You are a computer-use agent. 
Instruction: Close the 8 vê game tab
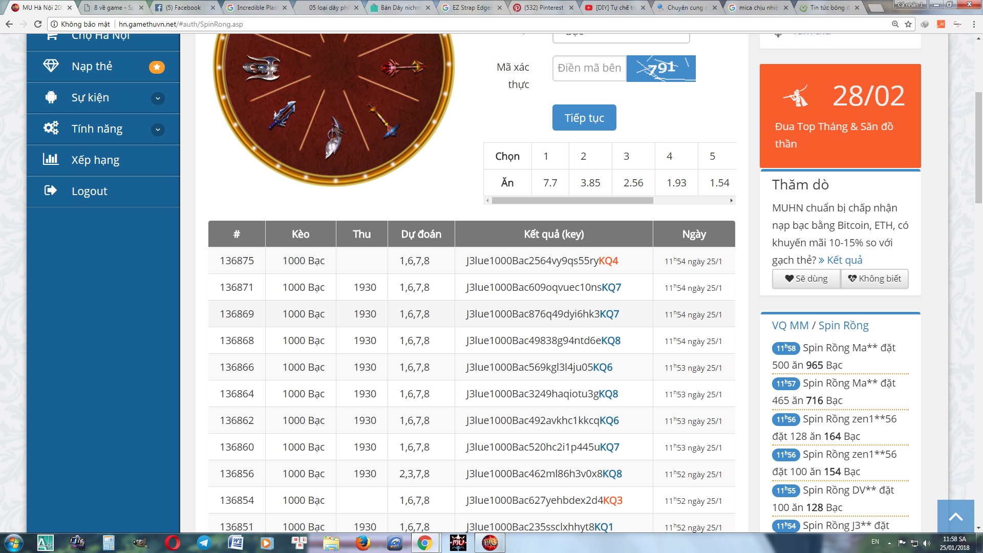tap(141, 8)
